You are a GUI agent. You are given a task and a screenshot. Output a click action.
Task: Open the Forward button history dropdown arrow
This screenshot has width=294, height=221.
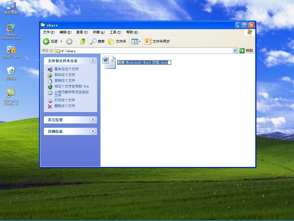(76, 41)
